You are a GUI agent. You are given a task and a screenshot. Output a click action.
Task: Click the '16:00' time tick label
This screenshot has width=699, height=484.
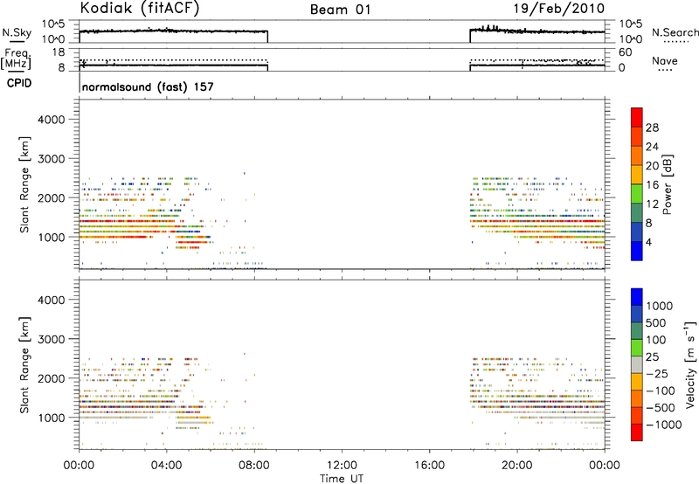(x=429, y=466)
